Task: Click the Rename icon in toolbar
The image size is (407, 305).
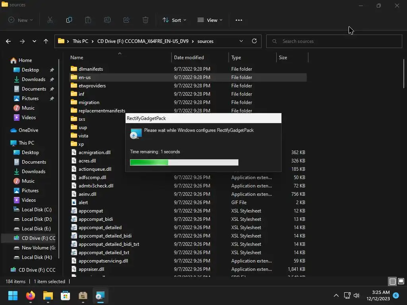Action: click(107, 20)
